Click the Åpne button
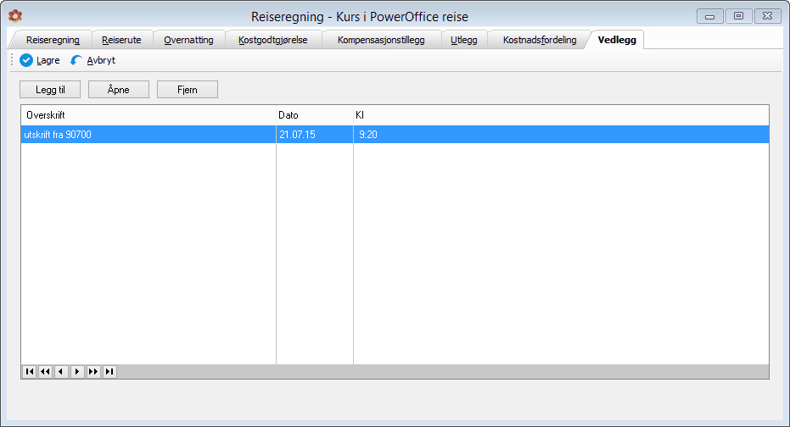Image resolution: width=790 pixels, height=427 pixels. (119, 90)
